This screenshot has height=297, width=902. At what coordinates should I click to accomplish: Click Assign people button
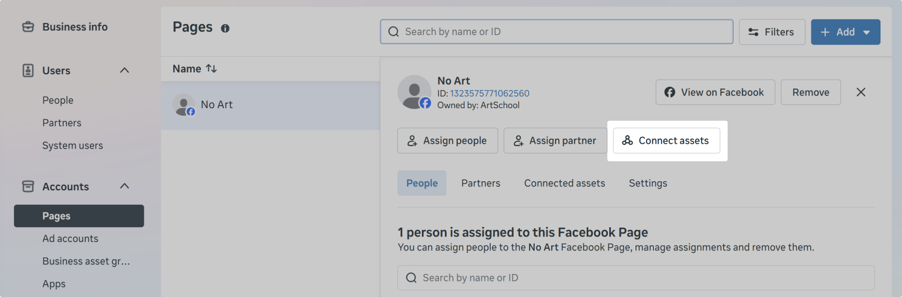(447, 141)
